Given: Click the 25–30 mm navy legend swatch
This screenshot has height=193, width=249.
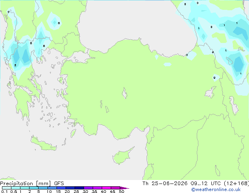Looking at the screenshot, I should pos(79,188).
